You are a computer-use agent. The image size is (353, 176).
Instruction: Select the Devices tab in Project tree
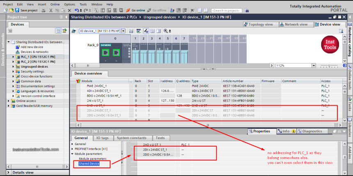17,24
